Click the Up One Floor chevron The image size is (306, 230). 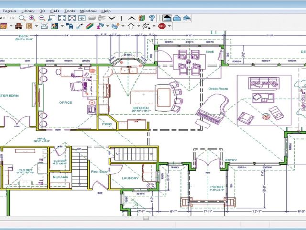pyautogui.click(x=131, y=18)
